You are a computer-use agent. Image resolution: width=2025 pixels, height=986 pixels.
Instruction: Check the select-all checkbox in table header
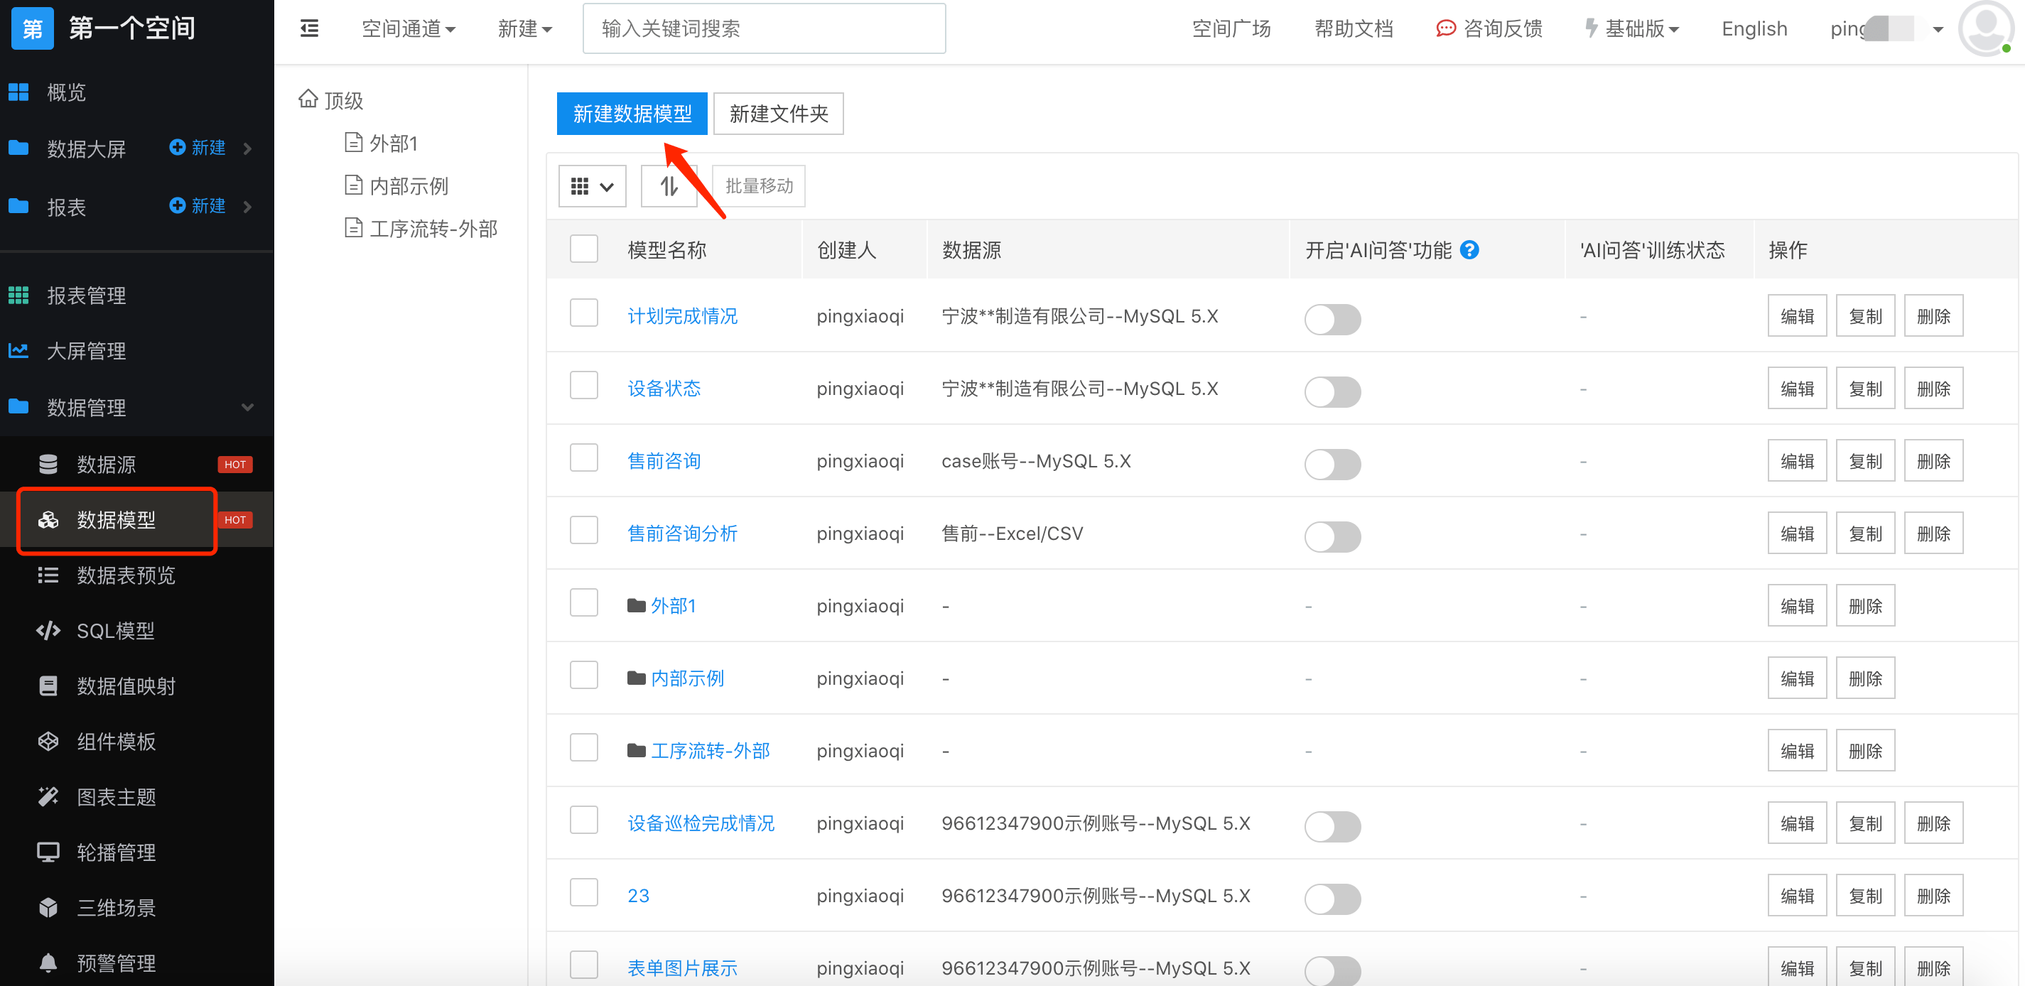(583, 248)
